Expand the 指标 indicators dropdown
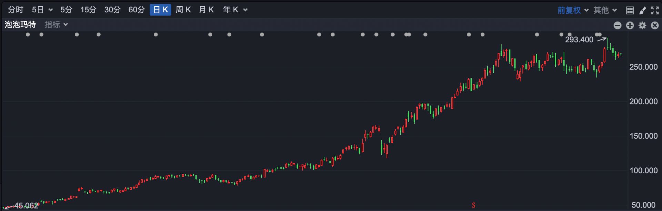Viewport: 662px width, 211px height. pyautogui.click(x=56, y=25)
